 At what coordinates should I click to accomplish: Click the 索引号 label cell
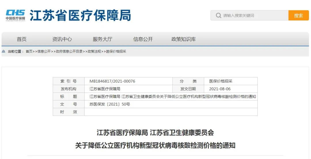click(69, 81)
